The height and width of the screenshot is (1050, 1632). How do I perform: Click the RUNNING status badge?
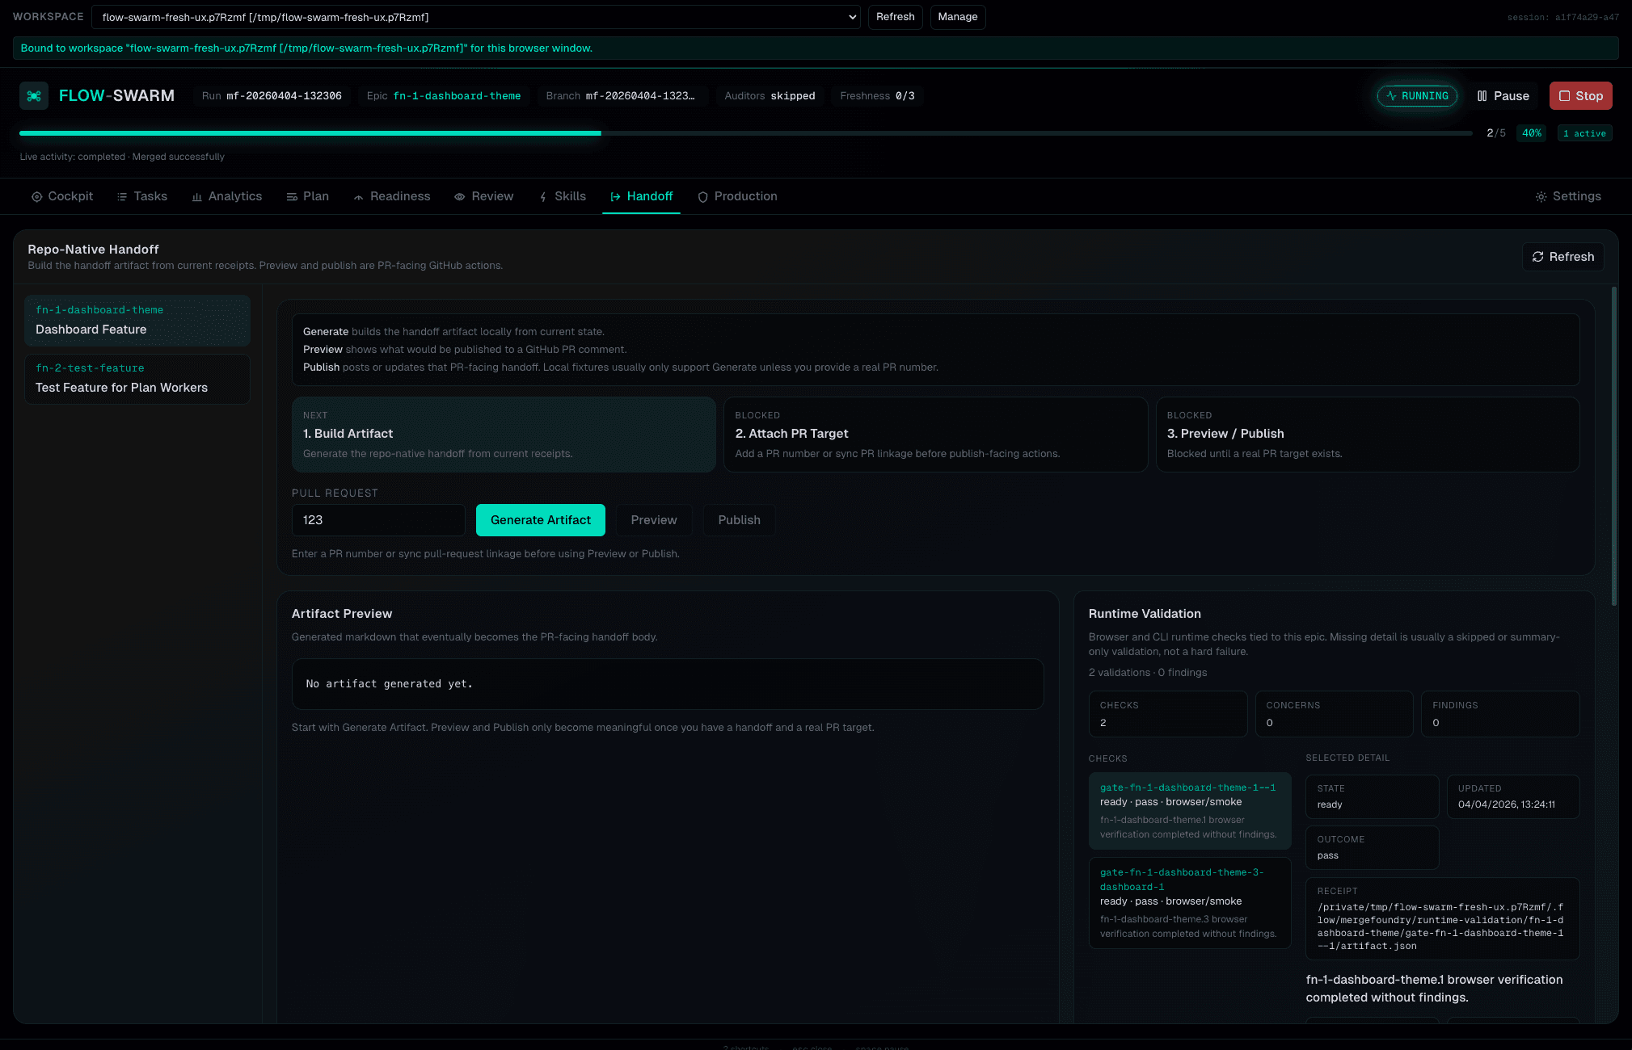point(1417,96)
